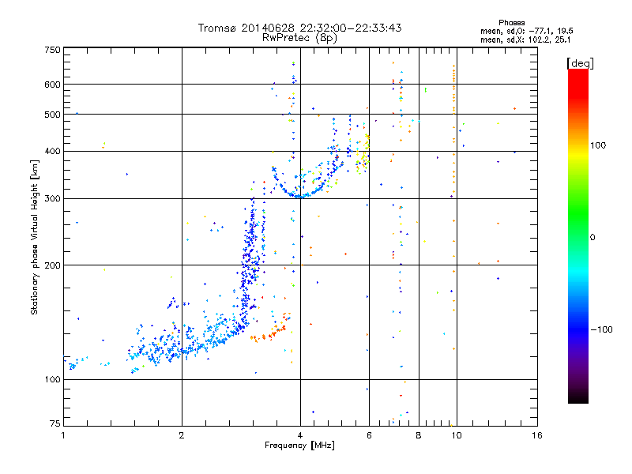Click the x-axis tick label '6'
This screenshot has height=474, width=632.
pyautogui.click(x=369, y=435)
